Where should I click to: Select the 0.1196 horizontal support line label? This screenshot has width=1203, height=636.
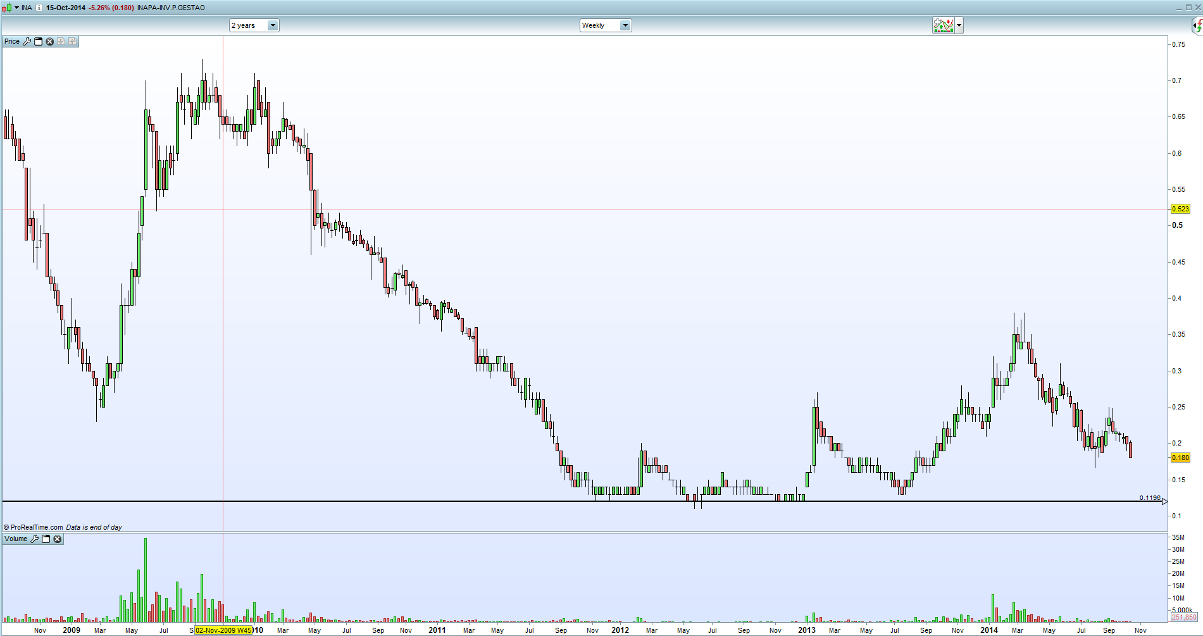coord(1150,498)
